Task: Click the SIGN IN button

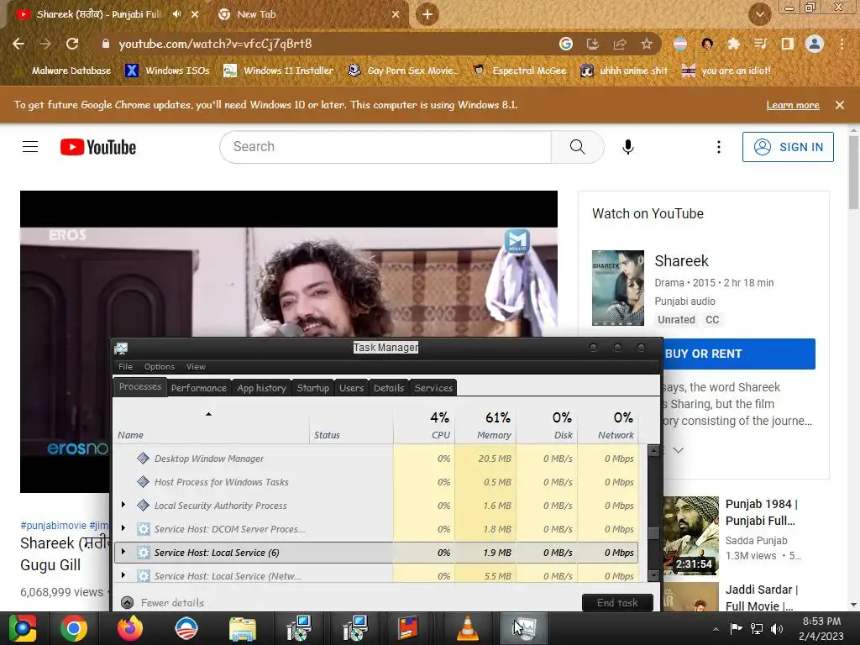Action: point(788,147)
